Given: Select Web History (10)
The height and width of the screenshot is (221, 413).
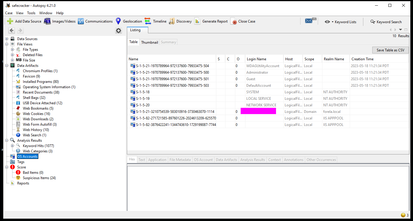Looking at the screenshot, I should tap(36, 130).
